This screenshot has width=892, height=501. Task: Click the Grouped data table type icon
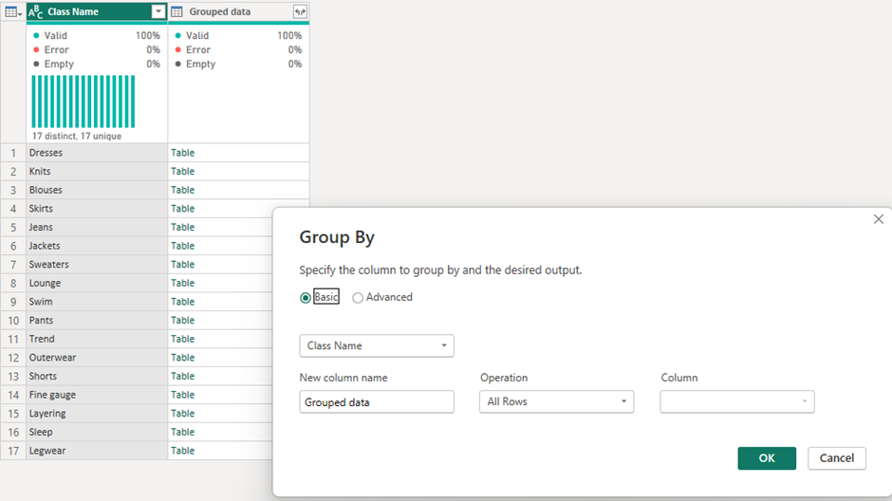[177, 12]
